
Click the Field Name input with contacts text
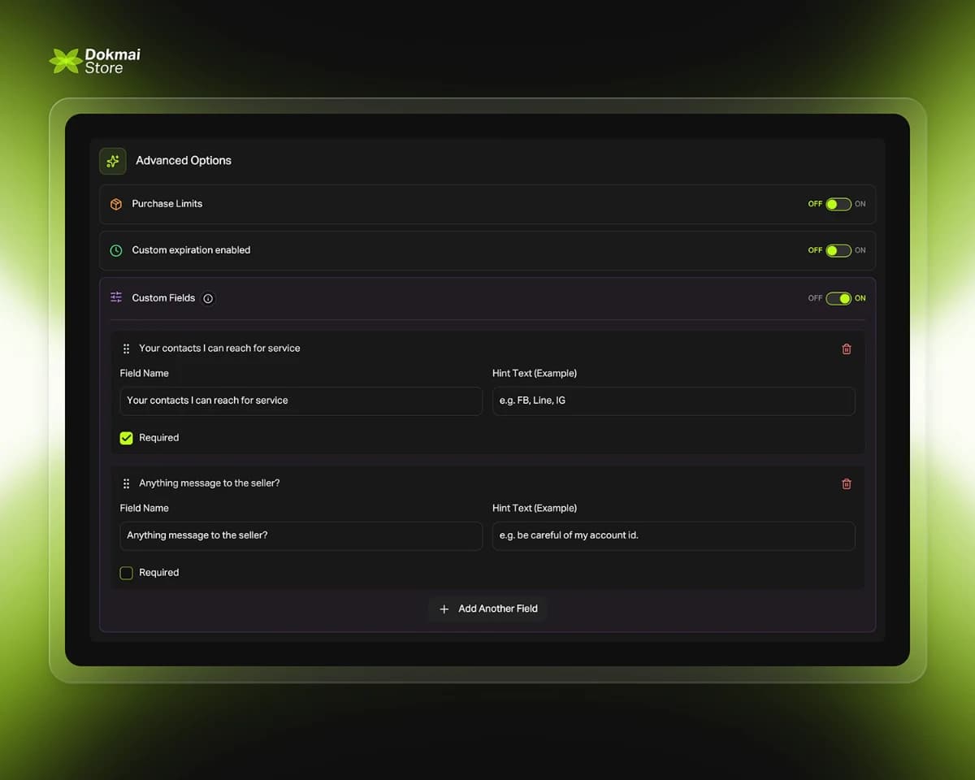point(301,401)
